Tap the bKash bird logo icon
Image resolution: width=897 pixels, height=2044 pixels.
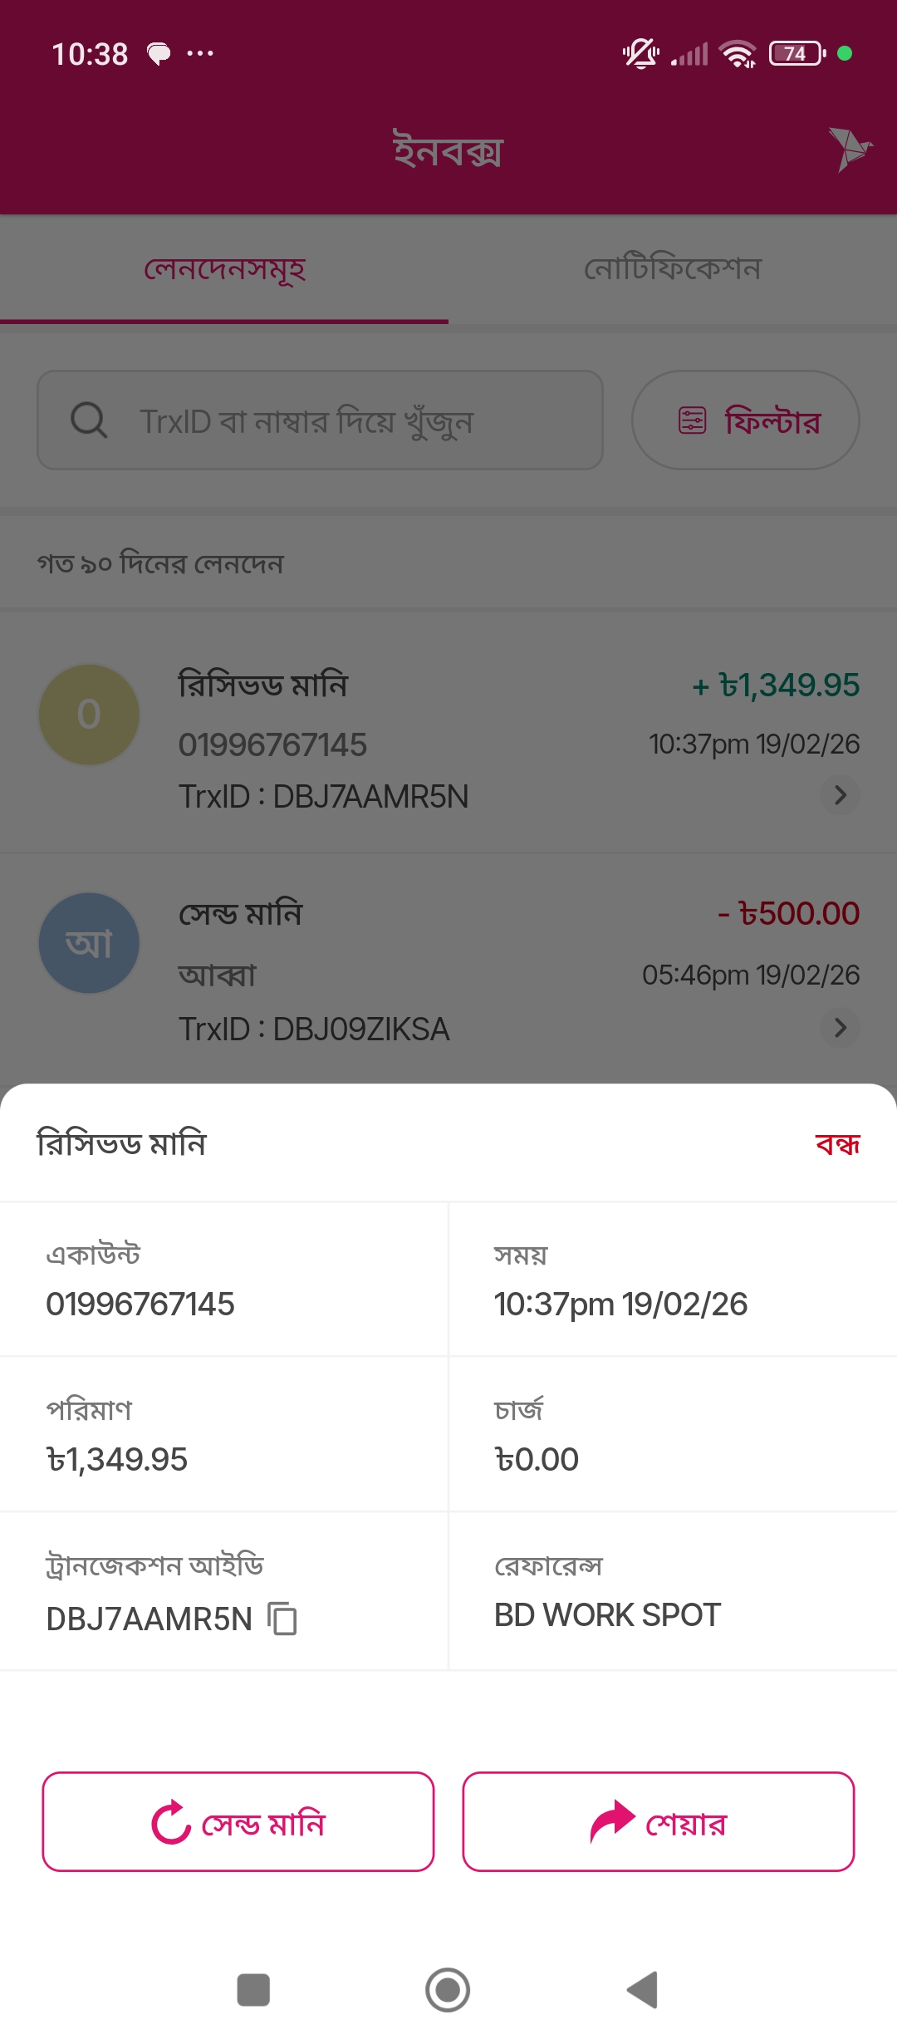click(849, 150)
